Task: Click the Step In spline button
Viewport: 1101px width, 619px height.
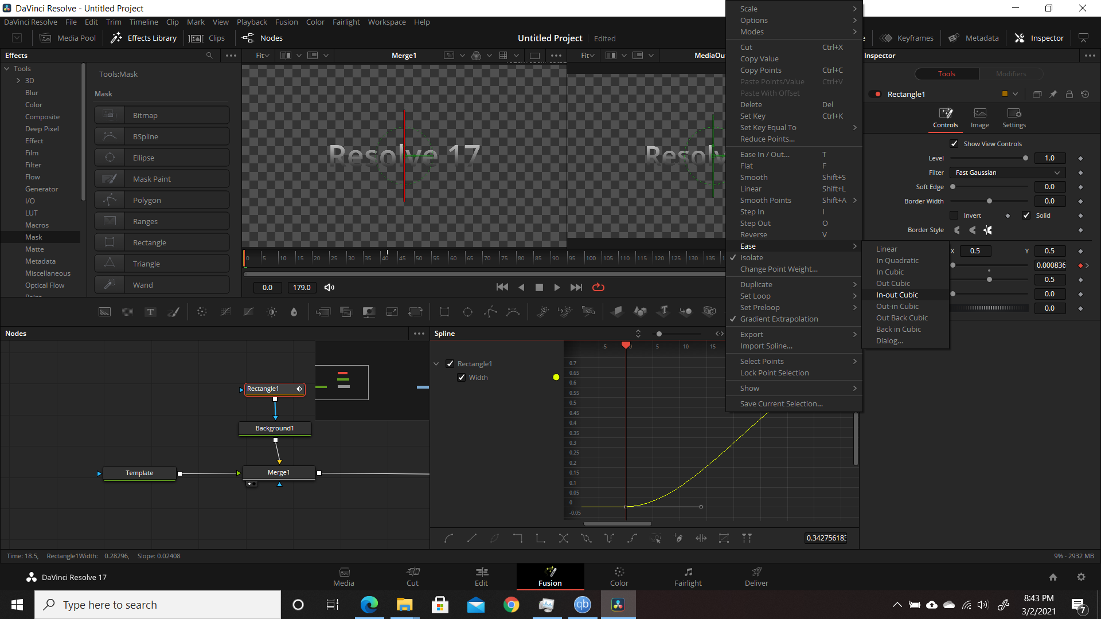Action: (x=517, y=538)
